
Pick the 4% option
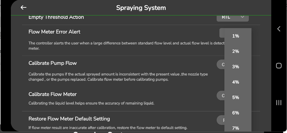coord(236,82)
